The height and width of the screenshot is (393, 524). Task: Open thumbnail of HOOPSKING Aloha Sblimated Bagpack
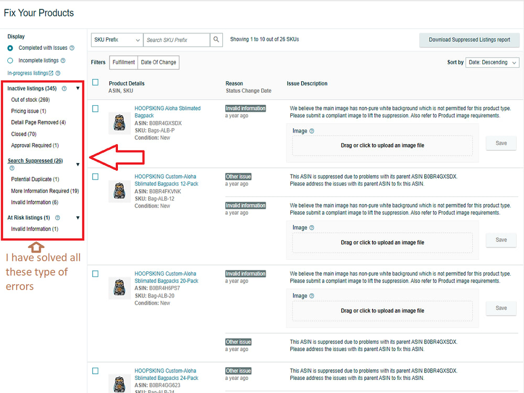point(119,123)
